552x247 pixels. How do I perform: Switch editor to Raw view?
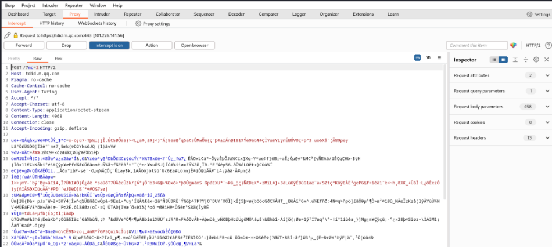click(37, 59)
